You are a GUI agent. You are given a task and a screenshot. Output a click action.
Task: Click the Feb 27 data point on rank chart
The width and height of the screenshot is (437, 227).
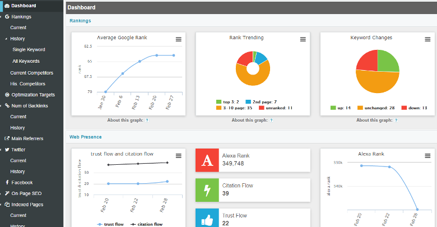pyautogui.click(x=174, y=55)
